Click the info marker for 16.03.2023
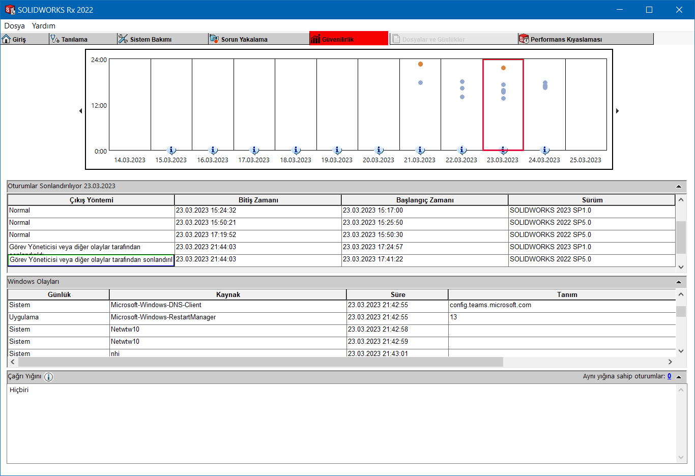Viewport: 695px width, 476px height. pyautogui.click(x=213, y=151)
